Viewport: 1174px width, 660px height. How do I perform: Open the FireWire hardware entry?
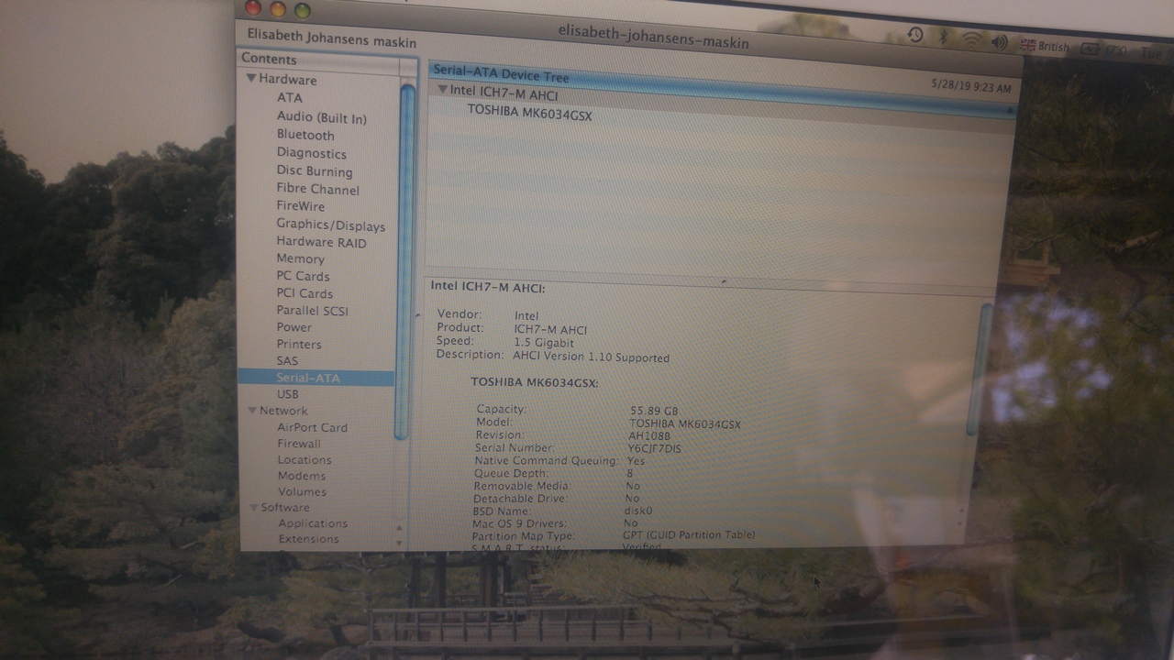tap(300, 206)
